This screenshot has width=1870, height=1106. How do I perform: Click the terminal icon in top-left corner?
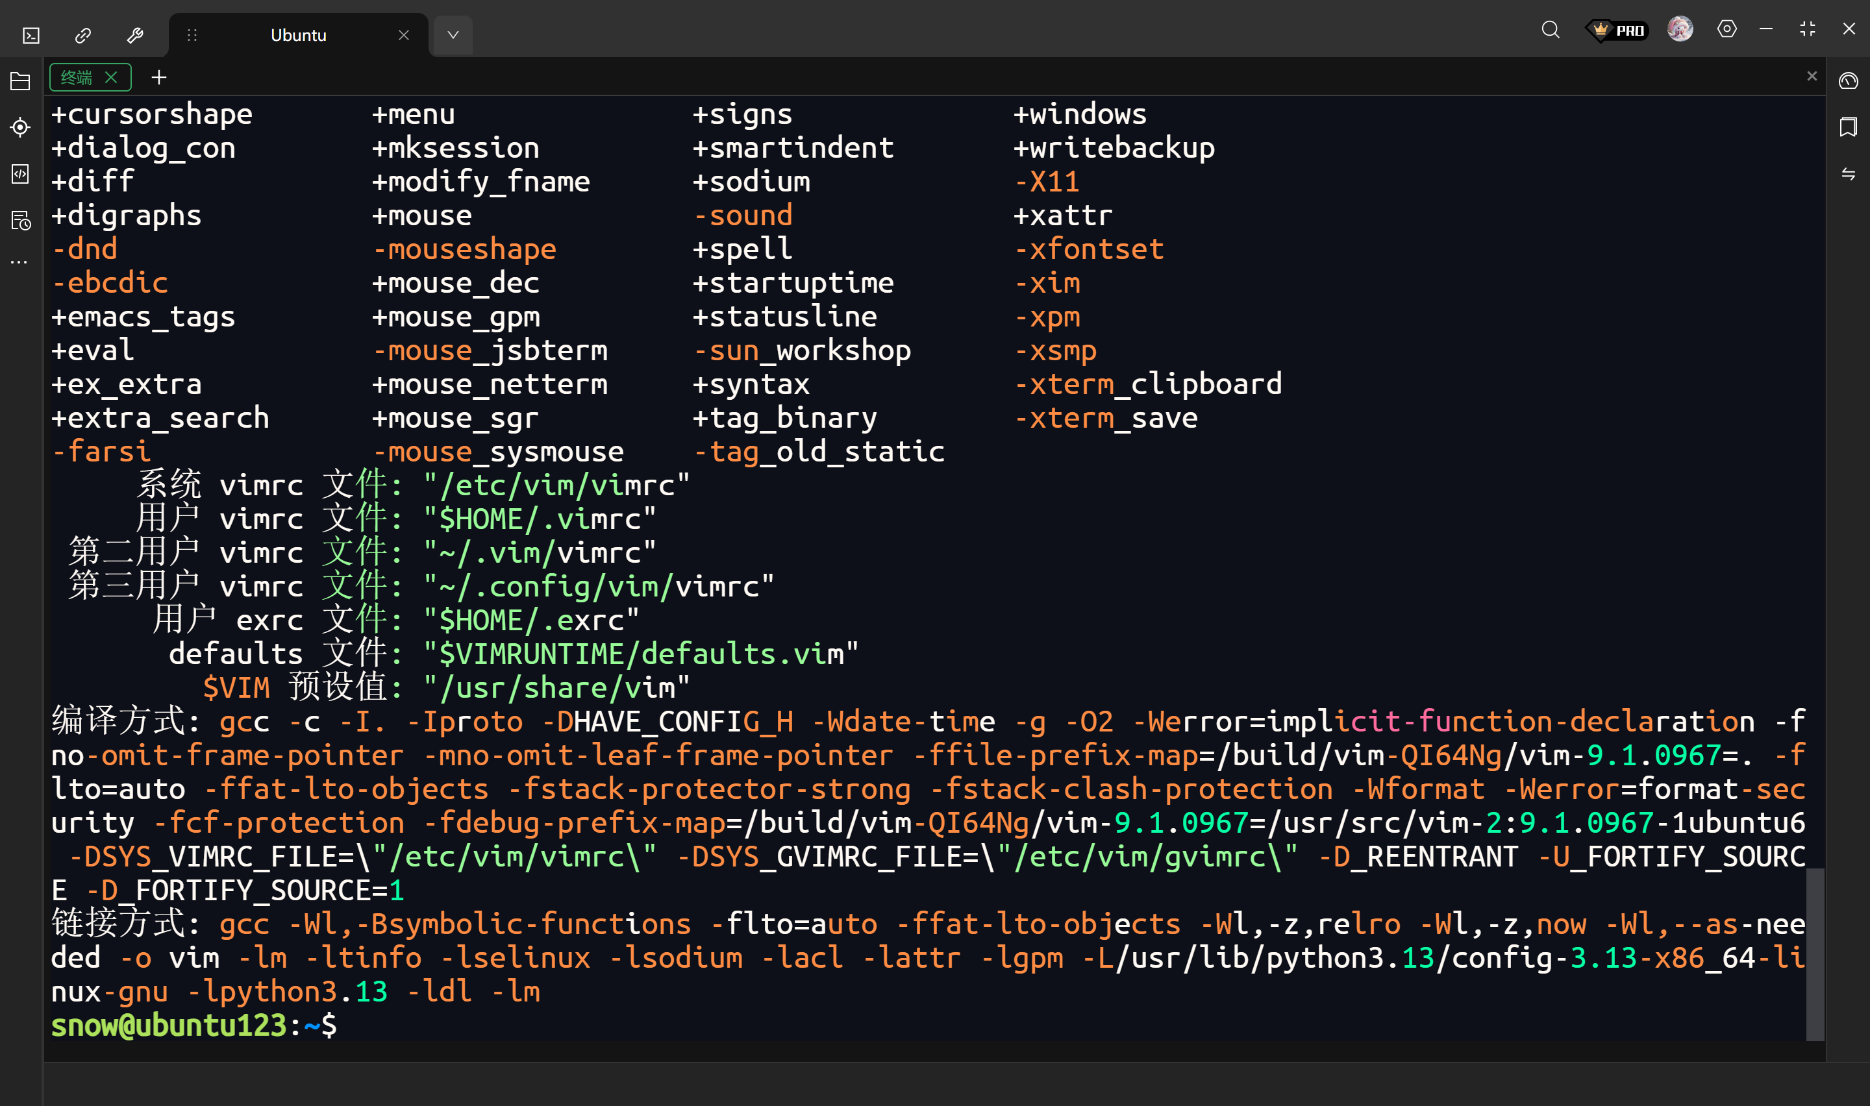(x=31, y=35)
